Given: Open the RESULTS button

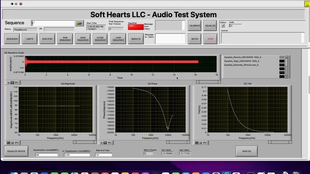Looking at the screenshot, I should point(136,39).
